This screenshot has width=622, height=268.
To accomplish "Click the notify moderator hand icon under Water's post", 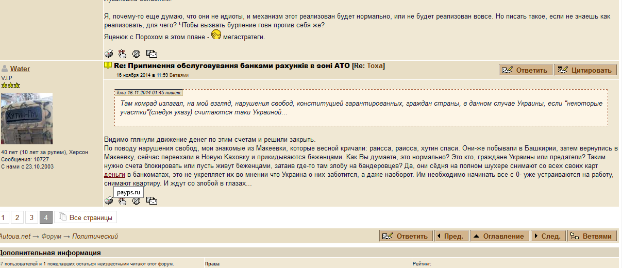I will click(122, 201).
